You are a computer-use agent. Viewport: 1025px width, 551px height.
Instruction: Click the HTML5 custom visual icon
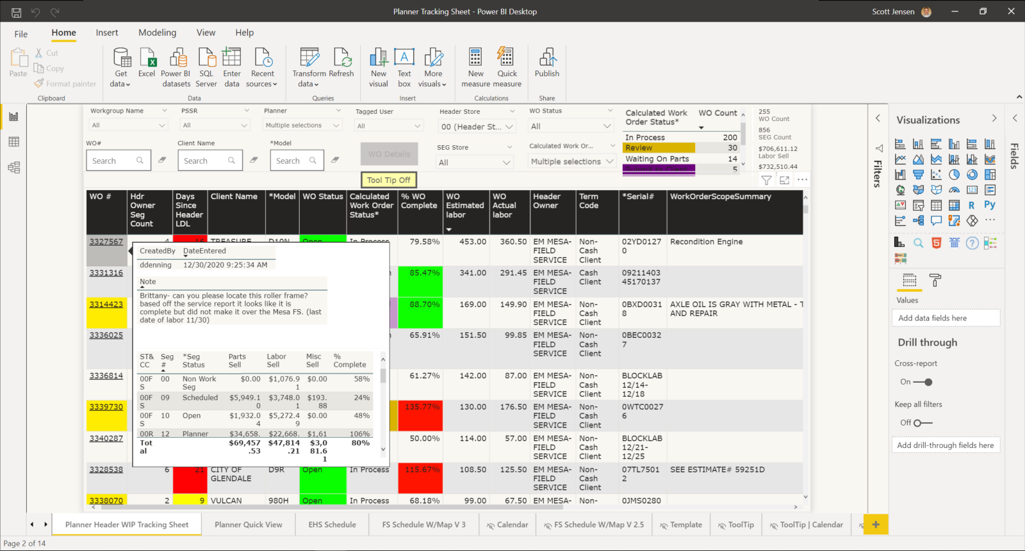(936, 243)
